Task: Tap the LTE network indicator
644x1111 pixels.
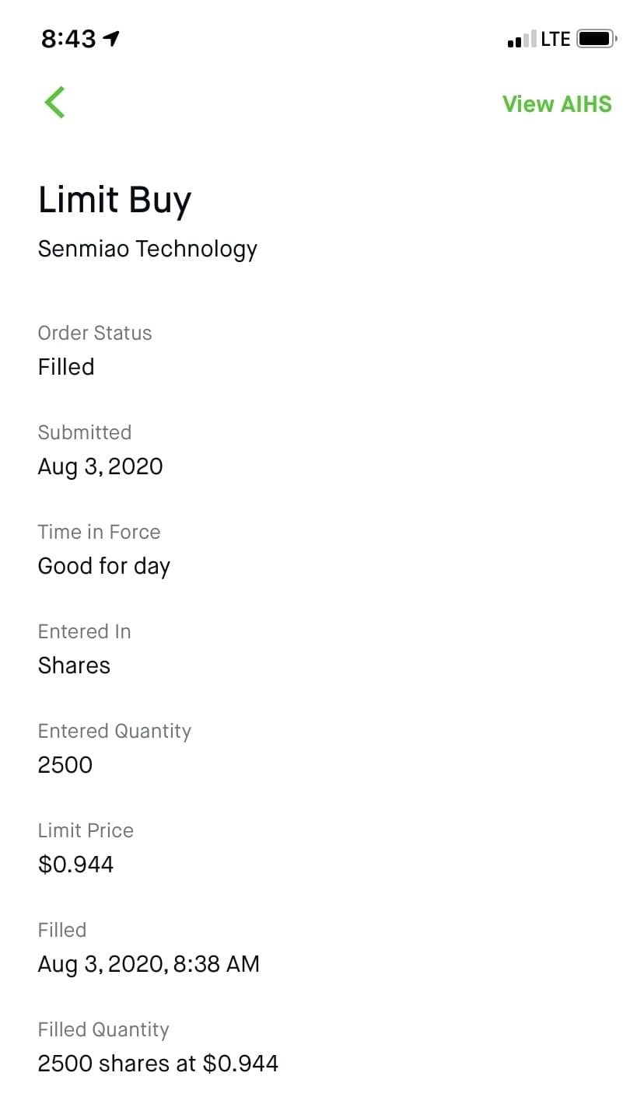Action: pos(555,39)
